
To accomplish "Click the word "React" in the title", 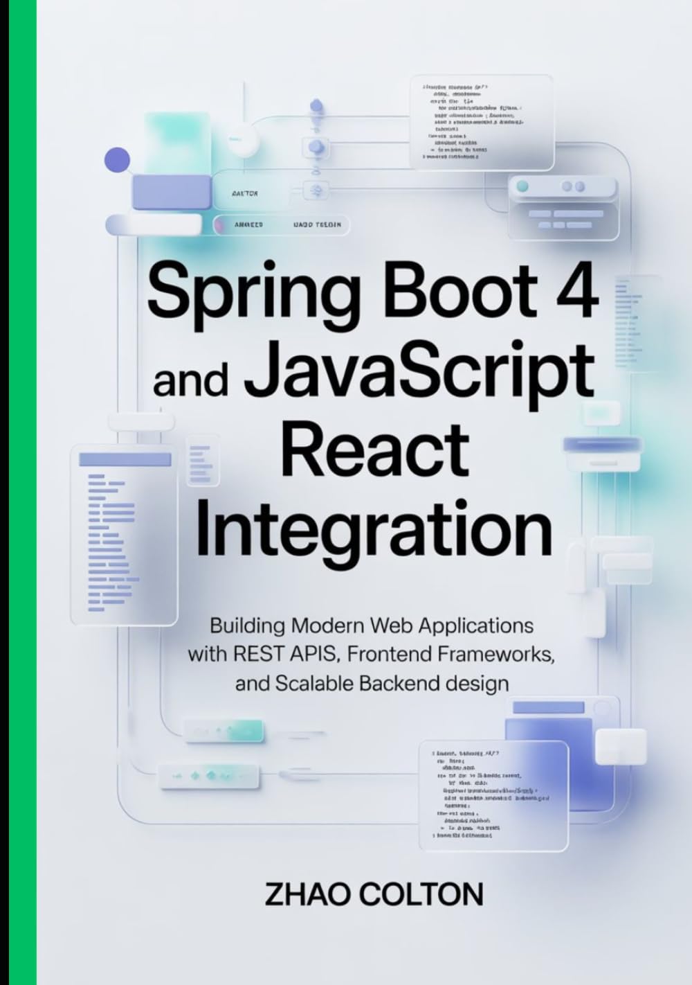I will tap(374, 449).
